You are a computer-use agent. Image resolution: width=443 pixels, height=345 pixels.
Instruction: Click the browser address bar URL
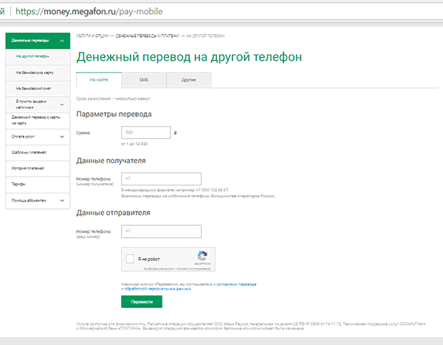click(x=89, y=11)
